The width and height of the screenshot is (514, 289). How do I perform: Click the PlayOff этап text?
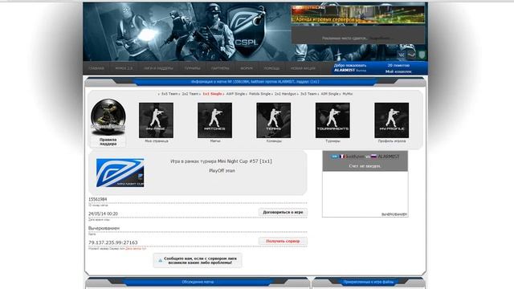point(222,171)
